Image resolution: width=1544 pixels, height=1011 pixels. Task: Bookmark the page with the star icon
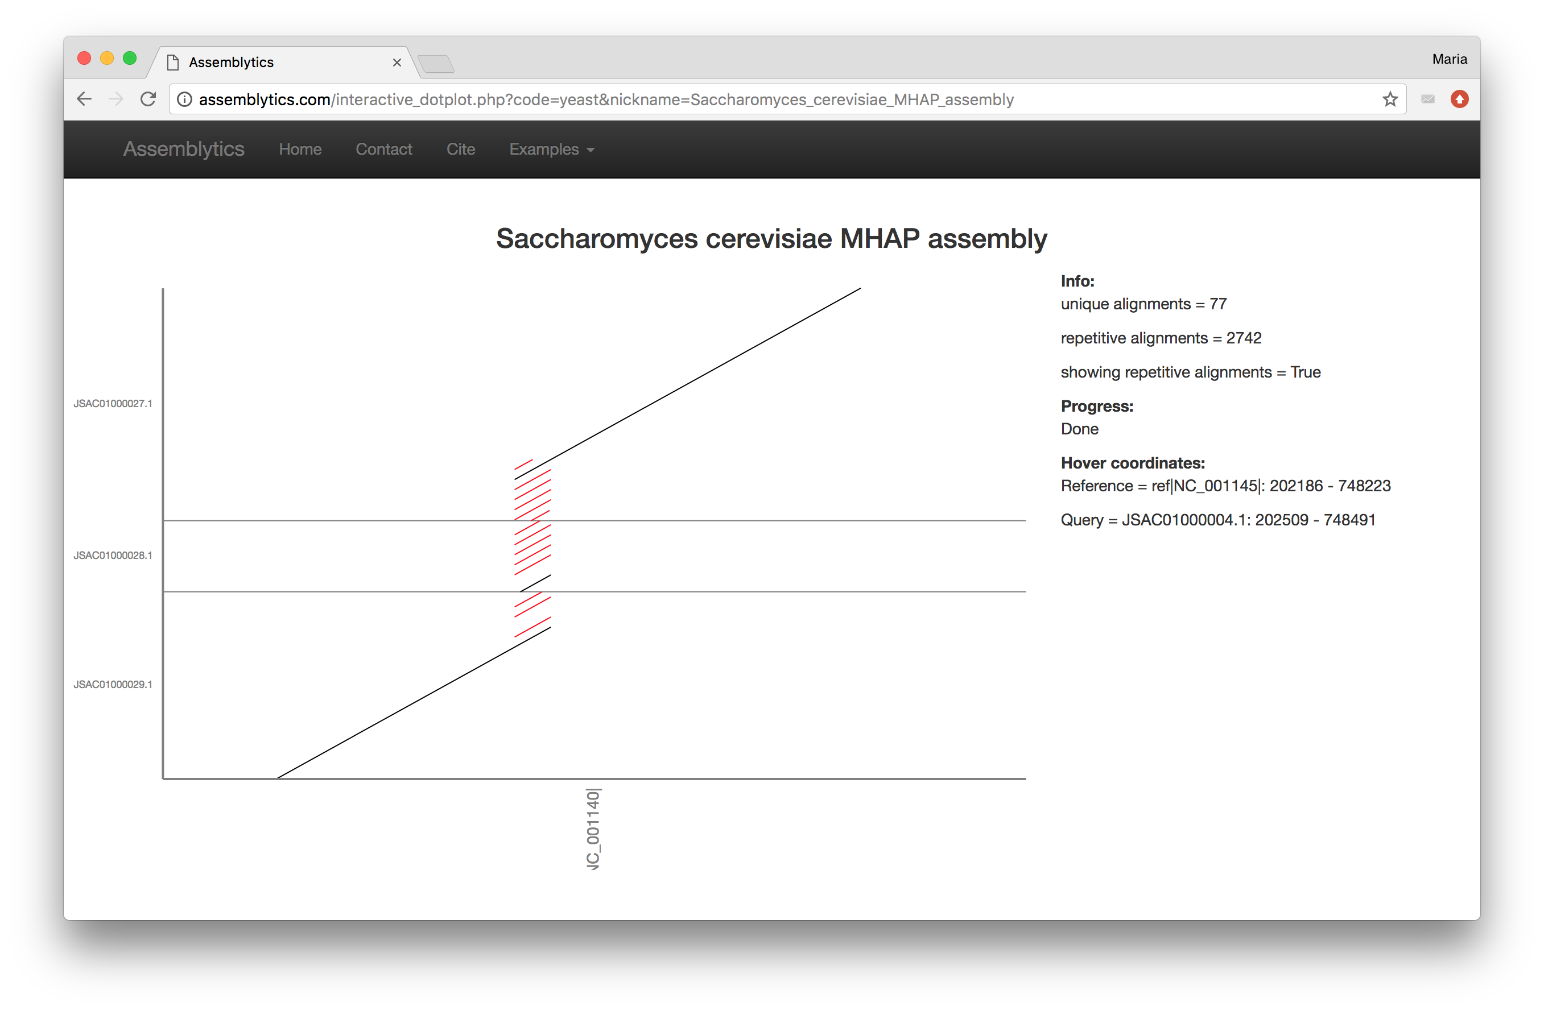point(1390,98)
